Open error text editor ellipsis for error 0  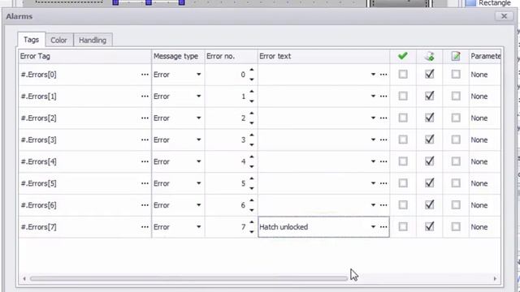click(383, 75)
